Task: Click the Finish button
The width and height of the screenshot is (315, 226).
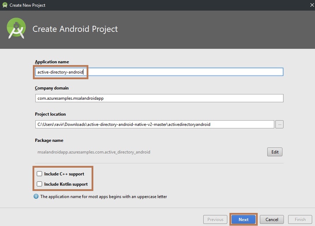Action: [x=300, y=220]
